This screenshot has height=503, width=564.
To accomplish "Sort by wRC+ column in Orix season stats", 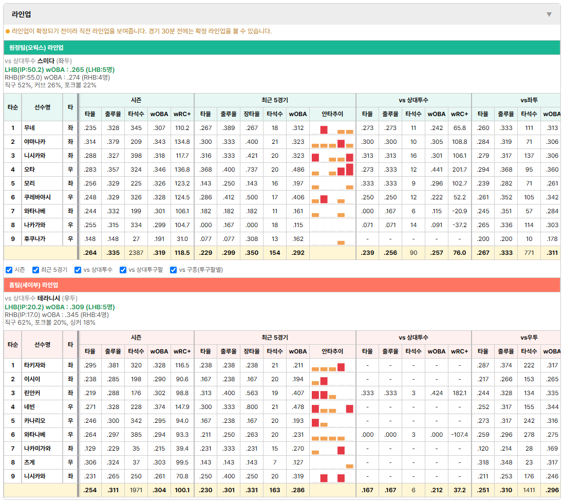I will [182, 114].
